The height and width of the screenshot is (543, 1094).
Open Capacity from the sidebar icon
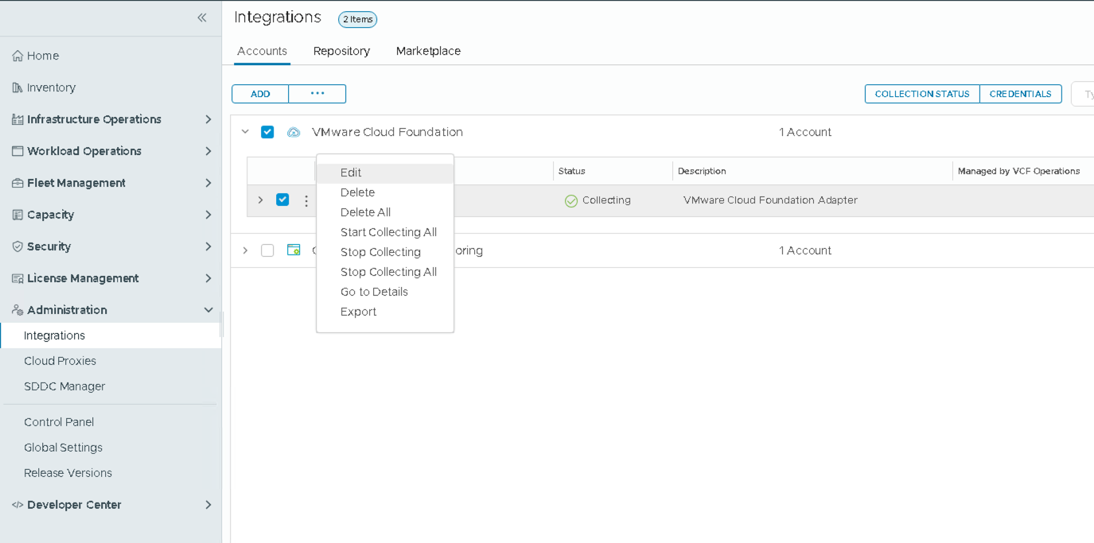pos(16,214)
